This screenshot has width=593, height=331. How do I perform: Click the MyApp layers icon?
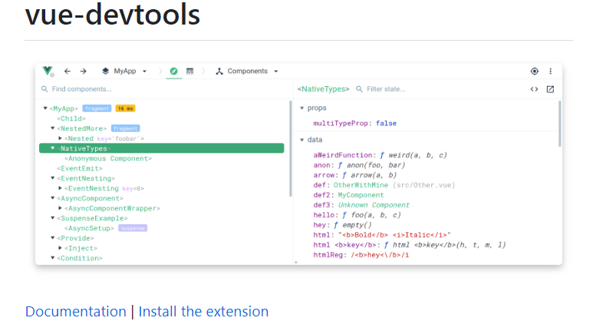(106, 71)
